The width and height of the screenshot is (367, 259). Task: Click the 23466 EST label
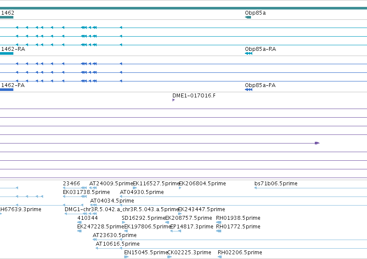(x=72, y=184)
